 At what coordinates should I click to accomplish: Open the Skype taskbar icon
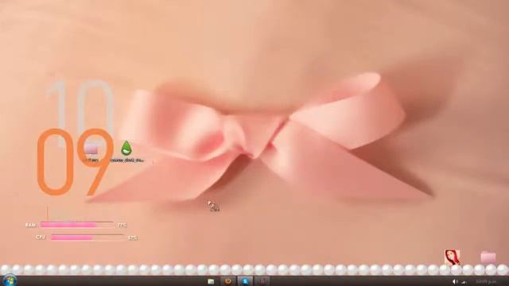coord(245,281)
